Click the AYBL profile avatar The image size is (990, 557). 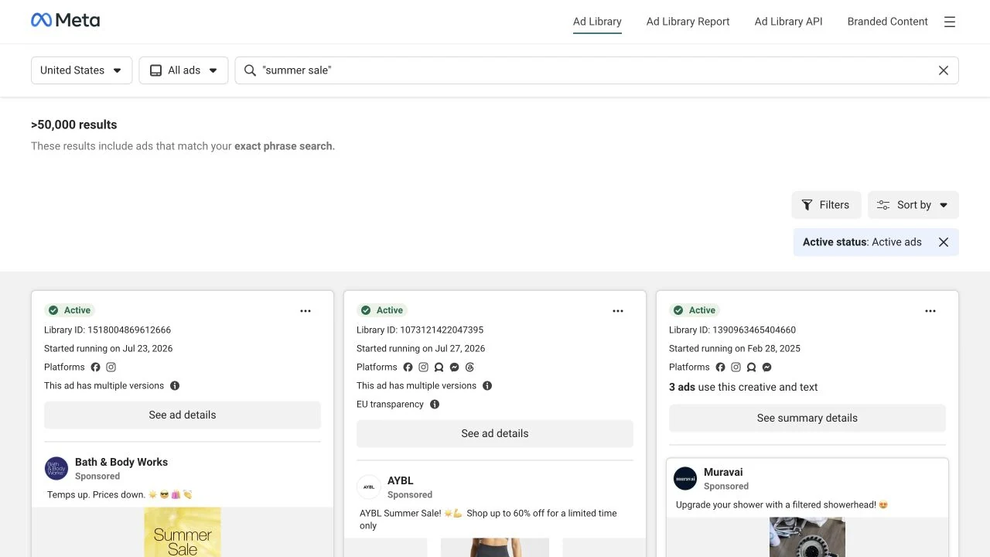(369, 487)
